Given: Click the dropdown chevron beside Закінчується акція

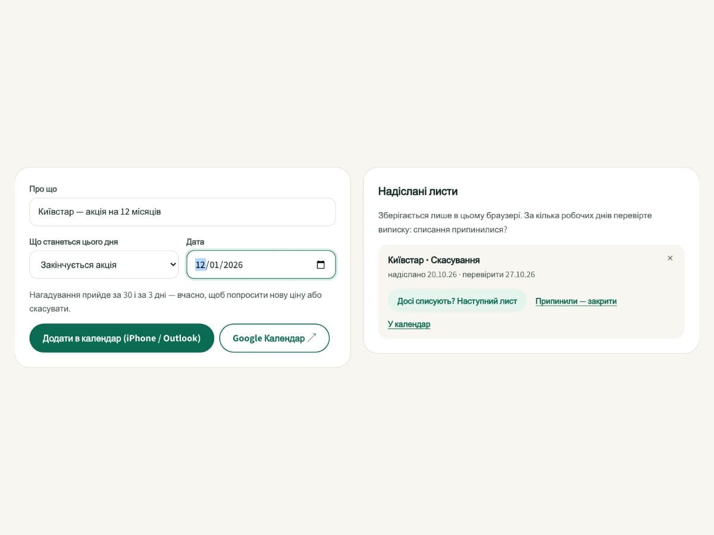Looking at the screenshot, I should coord(173,265).
